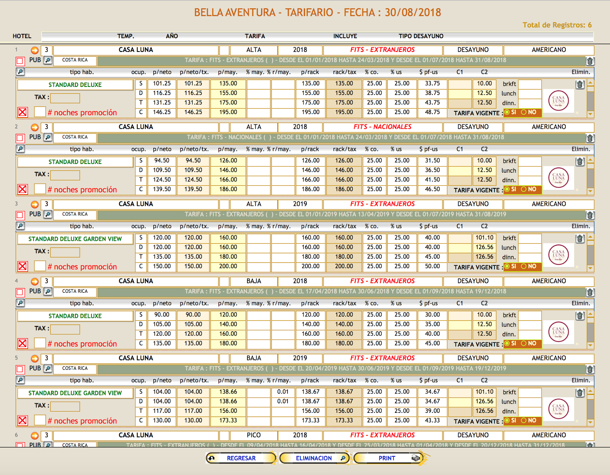This screenshot has height=475, width=610.
Task: Select SI for TARIFA VIGENTE in record 3
Action: coord(507,266)
